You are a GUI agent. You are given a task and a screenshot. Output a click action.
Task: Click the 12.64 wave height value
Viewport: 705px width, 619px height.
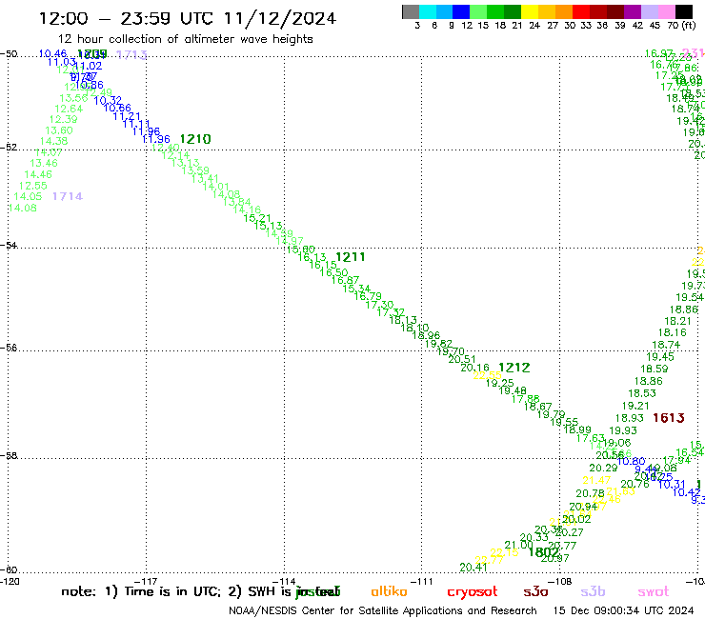click(x=69, y=109)
